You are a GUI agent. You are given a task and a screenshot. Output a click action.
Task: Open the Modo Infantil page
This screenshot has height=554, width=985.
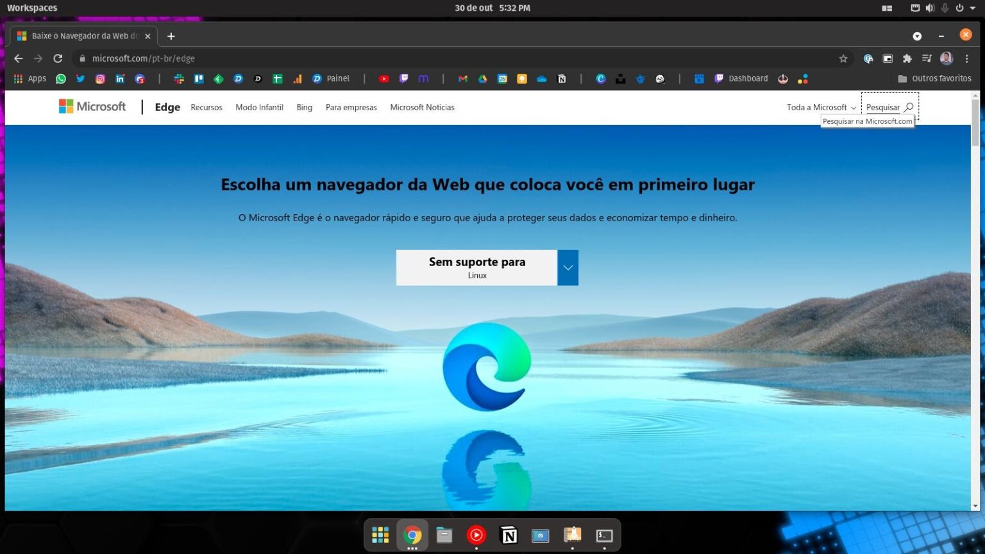(259, 107)
